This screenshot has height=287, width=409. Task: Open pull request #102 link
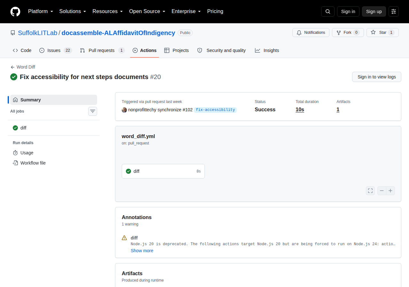(188, 110)
